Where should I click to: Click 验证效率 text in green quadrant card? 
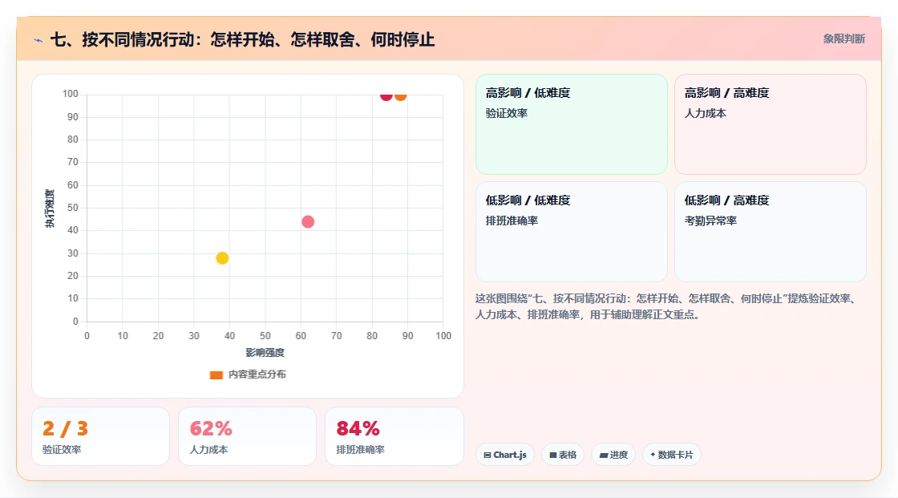pos(507,113)
